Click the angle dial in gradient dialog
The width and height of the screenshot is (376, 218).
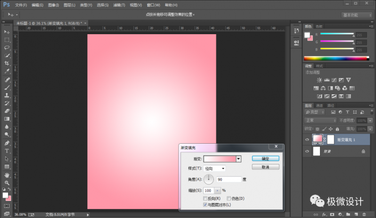click(x=209, y=179)
